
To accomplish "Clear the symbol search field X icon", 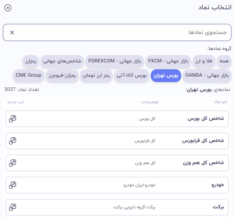I will click(x=12, y=32).
